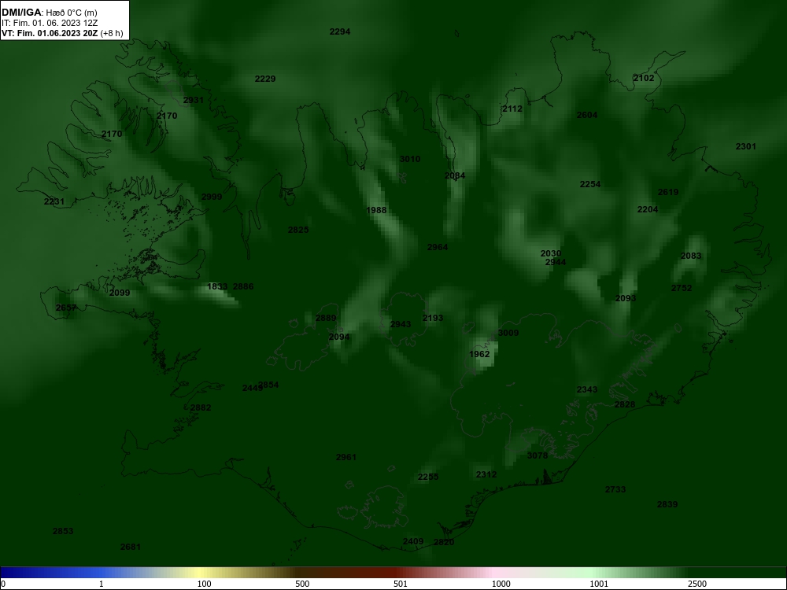Image resolution: width=787 pixels, height=590 pixels.
Task: Click the legend tick label 500
Action: [302, 584]
